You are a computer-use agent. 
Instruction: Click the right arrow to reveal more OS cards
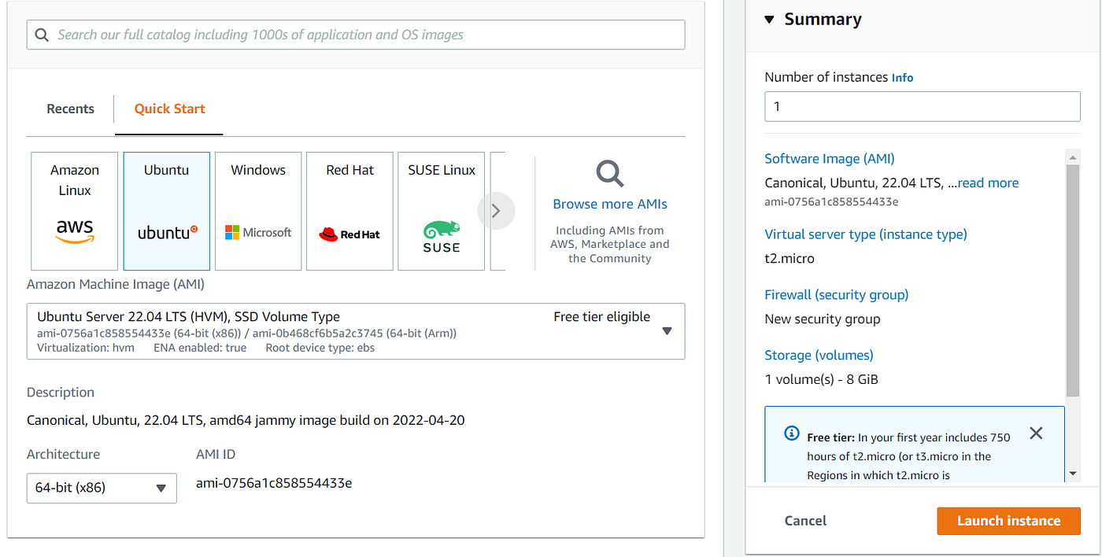point(496,210)
